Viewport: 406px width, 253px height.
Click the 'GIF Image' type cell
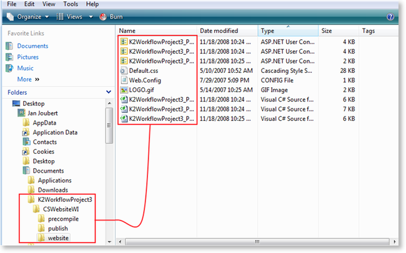(274, 90)
